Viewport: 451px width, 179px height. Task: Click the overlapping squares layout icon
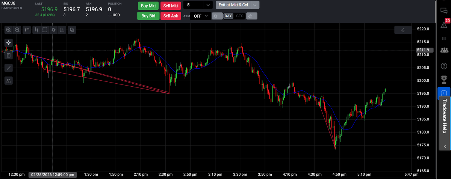(x=72, y=30)
